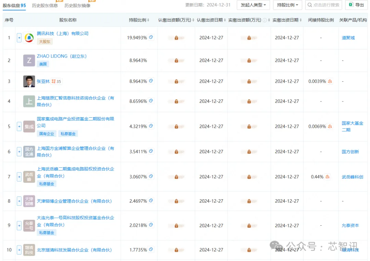This screenshot has height=261, width=370.
Task: Click the VIP lock in 张亚林's 实缴出资额 cell
Action: (249, 82)
